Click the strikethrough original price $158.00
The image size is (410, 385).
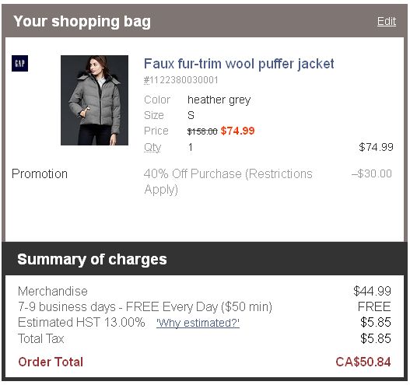pos(202,131)
